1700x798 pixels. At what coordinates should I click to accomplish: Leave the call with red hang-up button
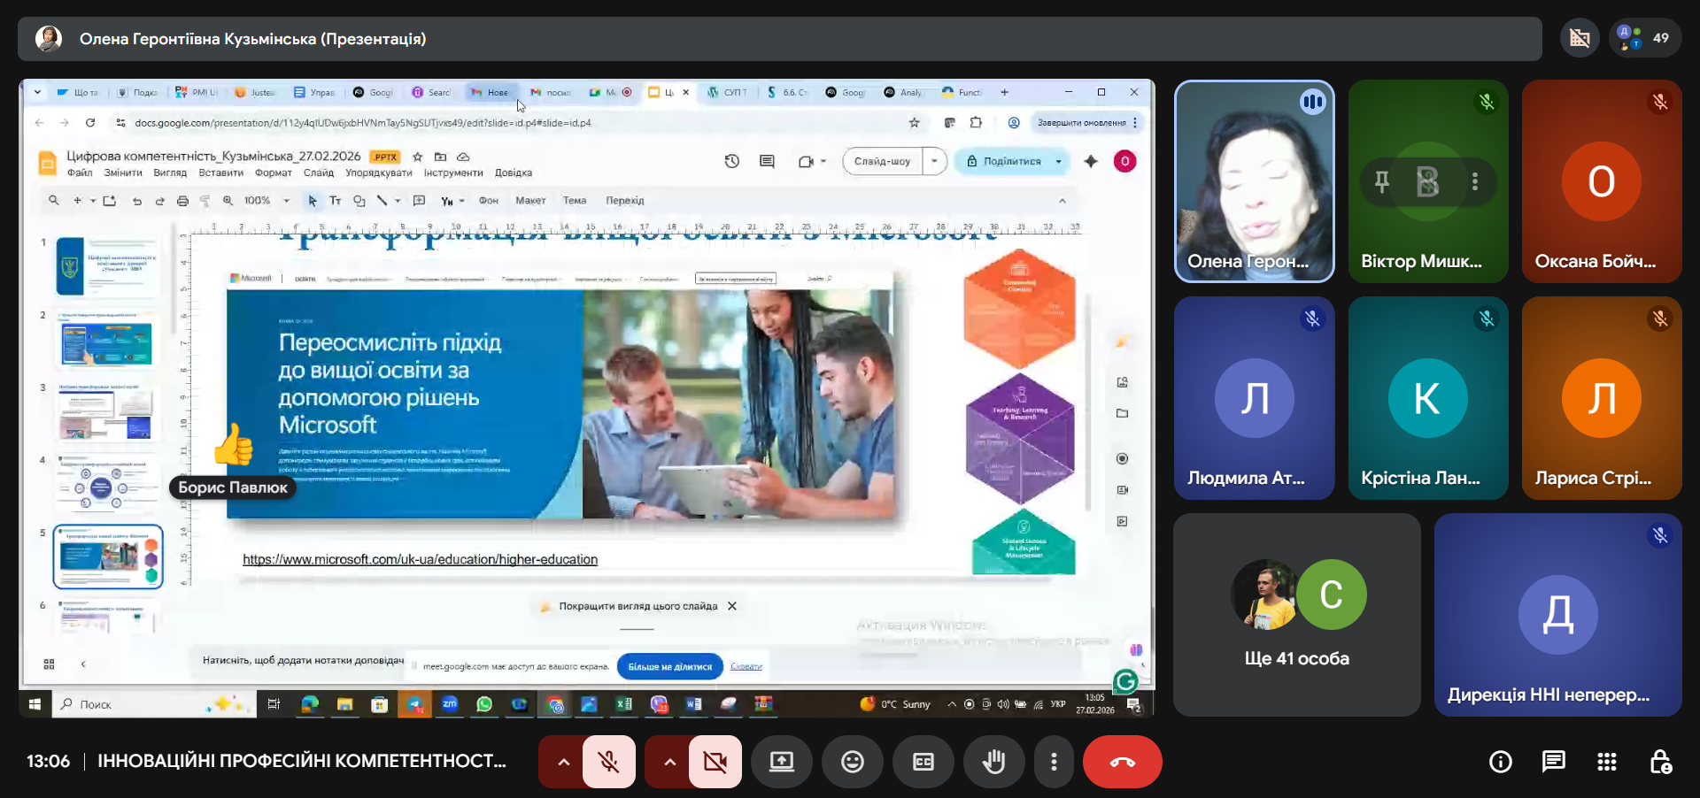point(1122,762)
